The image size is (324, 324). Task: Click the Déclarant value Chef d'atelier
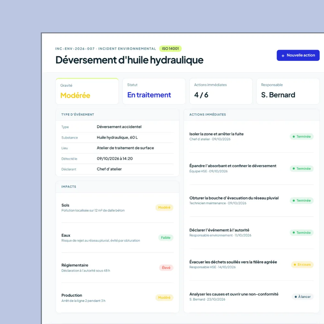click(109, 169)
